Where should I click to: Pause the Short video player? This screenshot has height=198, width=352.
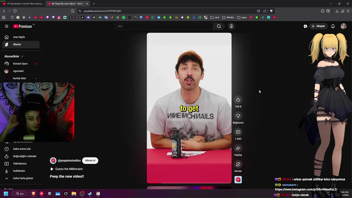click(x=189, y=108)
